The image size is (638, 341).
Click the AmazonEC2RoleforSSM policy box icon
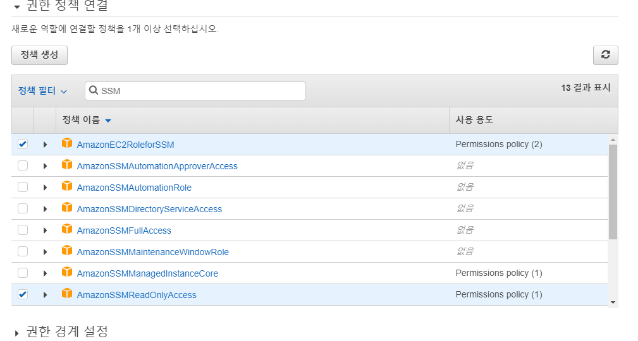pyautogui.click(x=67, y=143)
